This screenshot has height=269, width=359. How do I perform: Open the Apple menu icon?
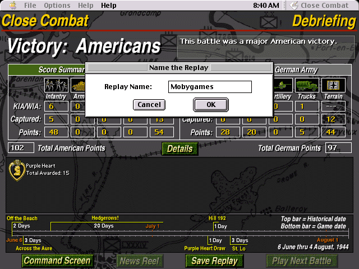point(13,5)
